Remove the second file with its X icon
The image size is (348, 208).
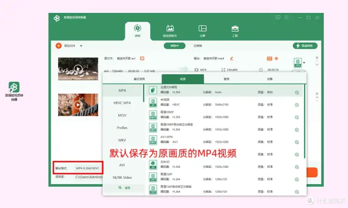(317, 93)
